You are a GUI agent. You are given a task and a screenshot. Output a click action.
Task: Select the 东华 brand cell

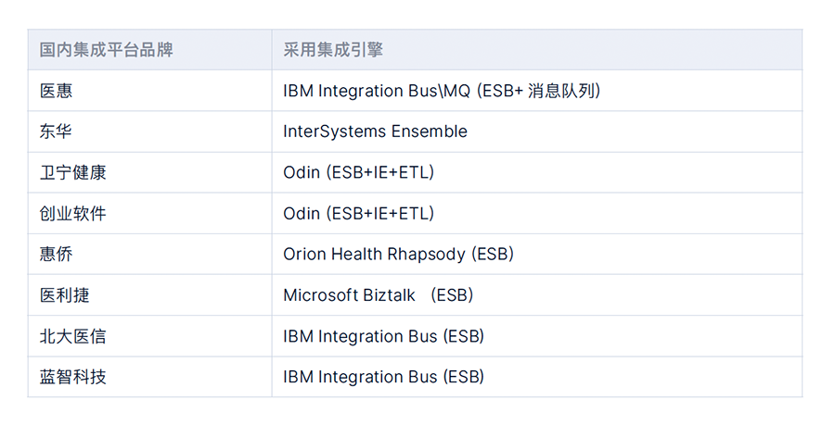pos(149,131)
